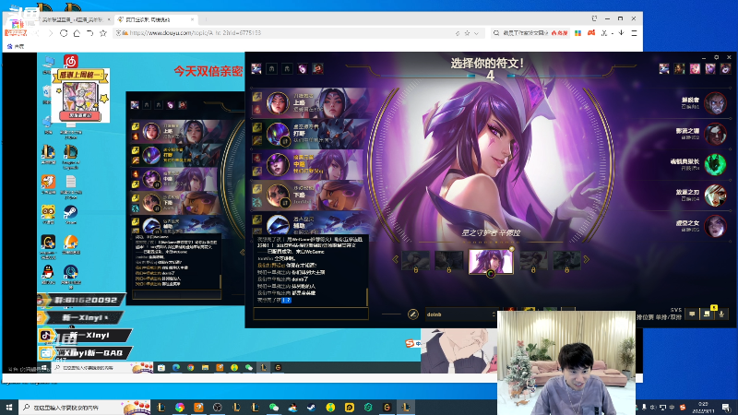The width and height of the screenshot is (738, 415).
Task: Switch to the first browser tab
Action: pos(71,19)
